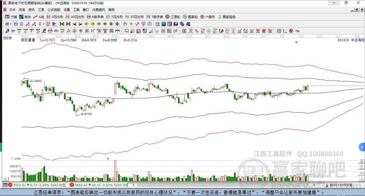Image resolution: width=365 pixels, height=196 pixels.
Task: Click the 日K线 label
Action: pyautogui.click(x=7, y=38)
